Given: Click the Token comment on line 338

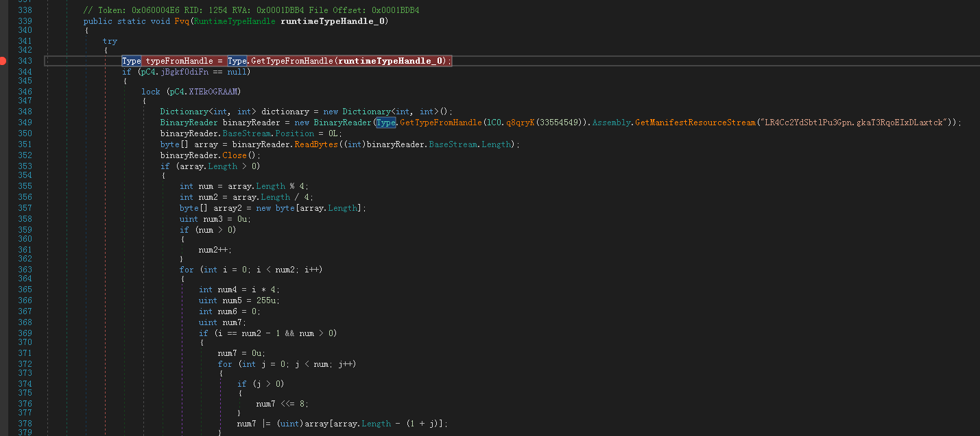Looking at the screenshot, I should (x=251, y=10).
